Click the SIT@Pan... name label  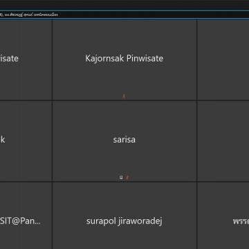[20, 221]
